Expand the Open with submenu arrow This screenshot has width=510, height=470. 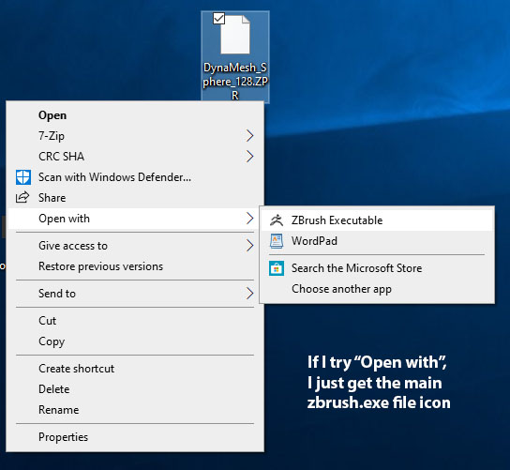[x=249, y=219]
